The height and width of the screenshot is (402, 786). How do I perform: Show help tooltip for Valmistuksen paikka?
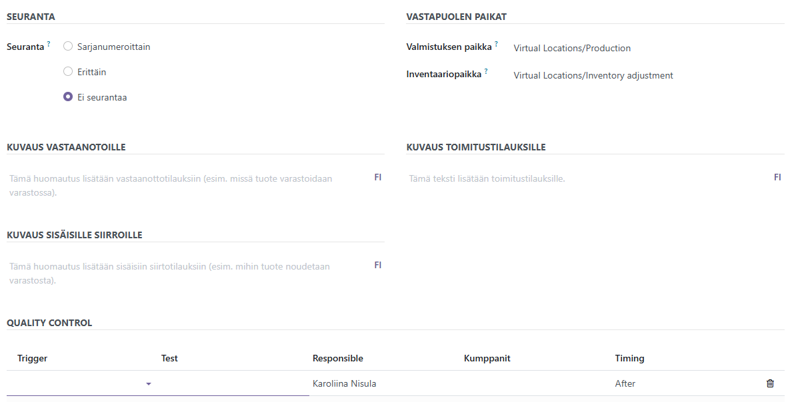[x=496, y=44]
